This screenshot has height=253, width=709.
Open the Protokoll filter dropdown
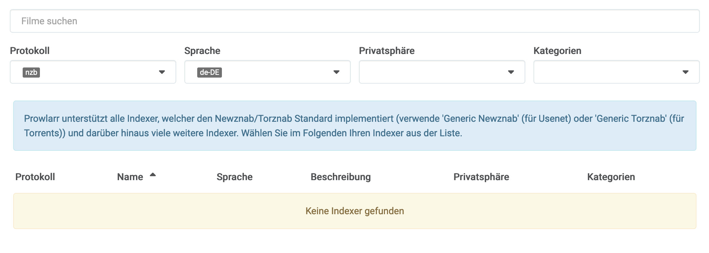pos(93,72)
